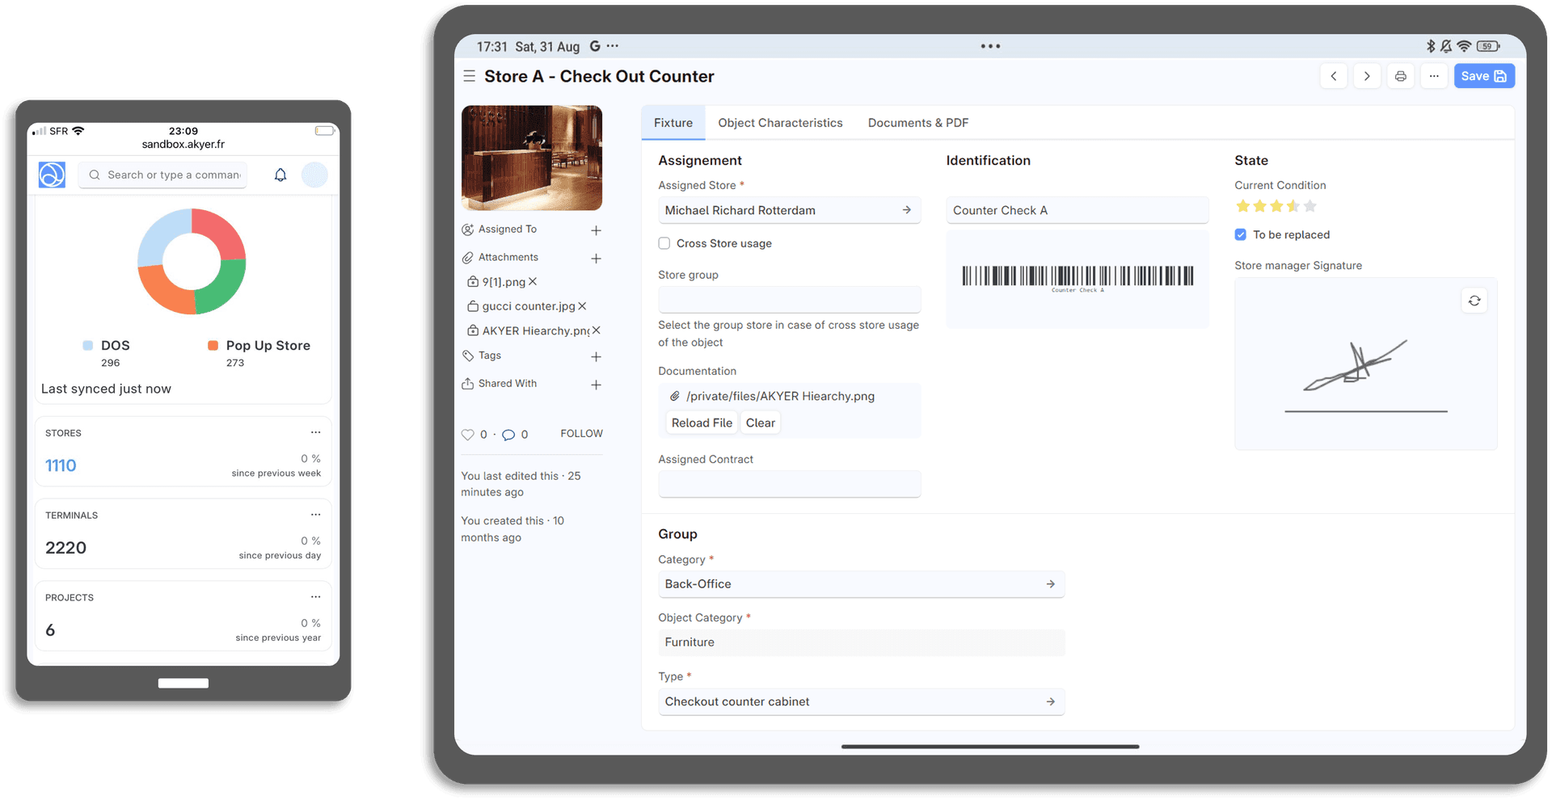The height and width of the screenshot is (800, 1552).
Task: Tap the tablet Wi-Fi status icon
Action: pyautogui.click(x=1464, y=46)
